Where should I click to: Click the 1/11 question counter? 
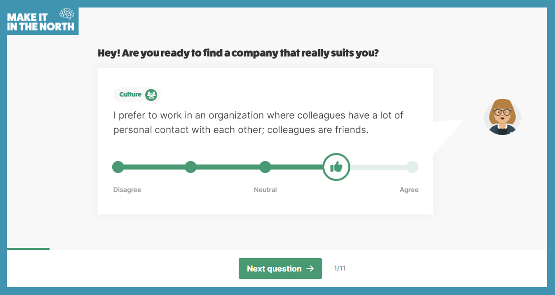pos(340,268)
